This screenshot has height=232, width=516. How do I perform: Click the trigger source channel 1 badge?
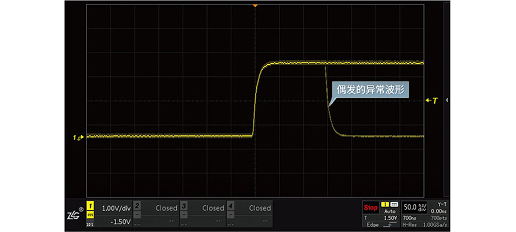tap(384, 205)
